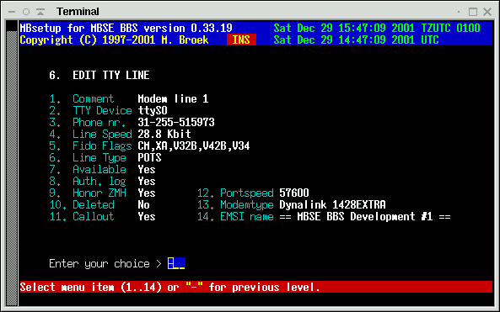Click the TTY device value 'ttyS0'
The width and height of the screenshot is (500, 312).
[153, 110]
